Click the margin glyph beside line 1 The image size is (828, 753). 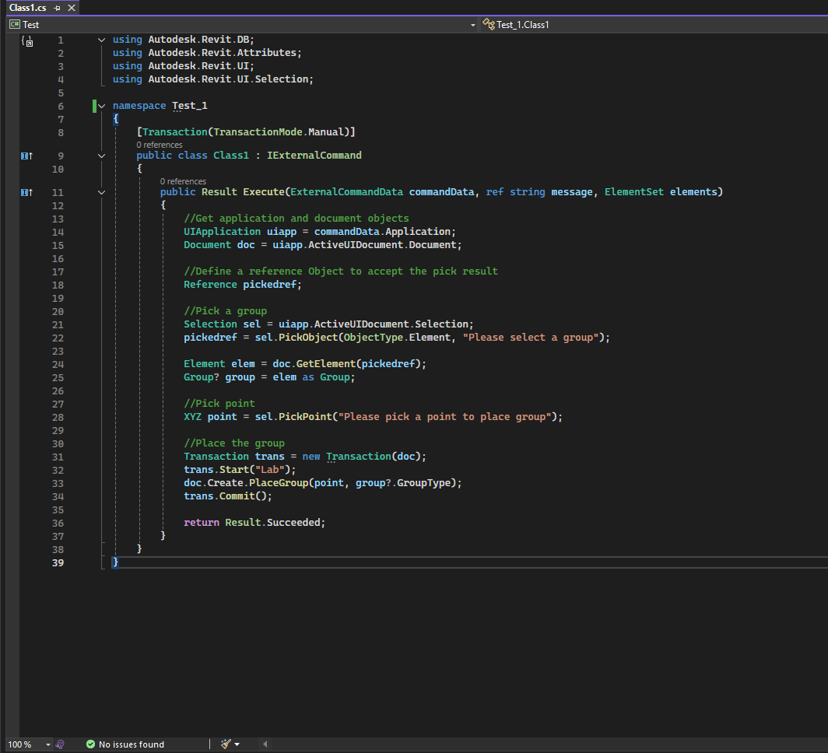coord(26,41)
